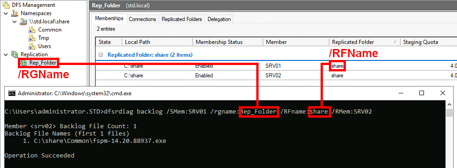Select the Replication tree item

point(34,54)
